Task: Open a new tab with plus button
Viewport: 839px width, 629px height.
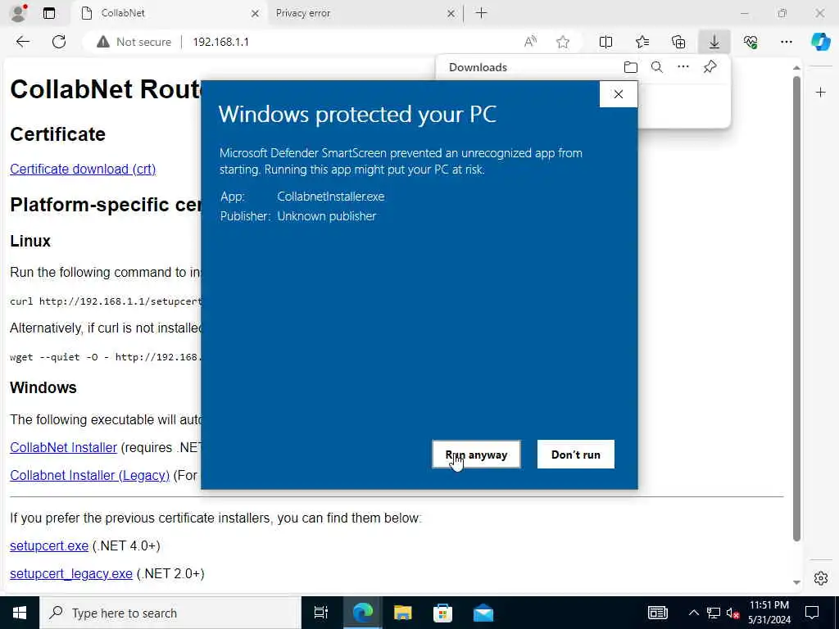Action: [x=481, y=13]
